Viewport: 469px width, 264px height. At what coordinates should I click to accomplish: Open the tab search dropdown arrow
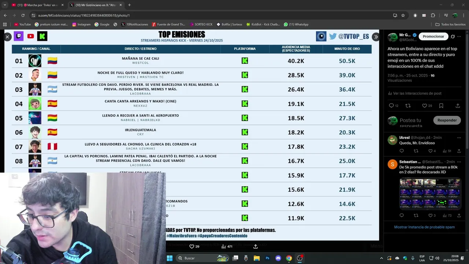point(4,5)
